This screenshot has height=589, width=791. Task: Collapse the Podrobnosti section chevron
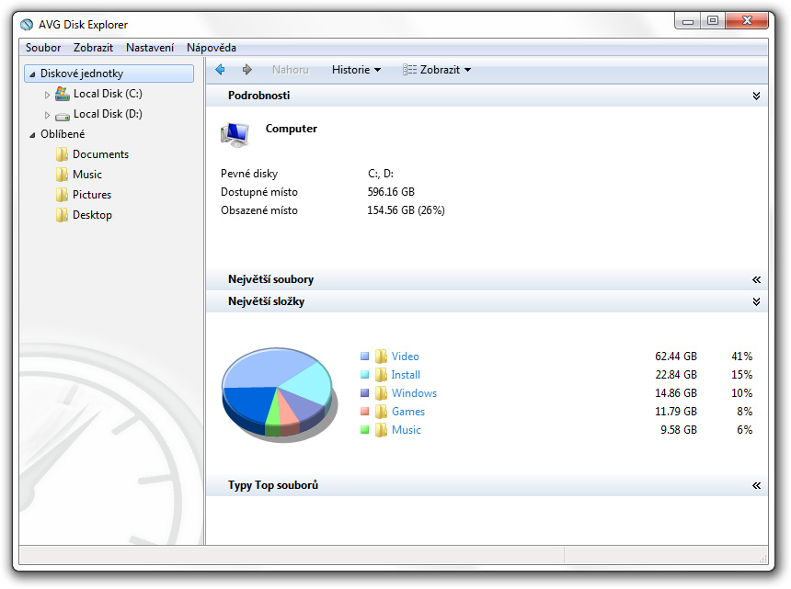point(756,96)
